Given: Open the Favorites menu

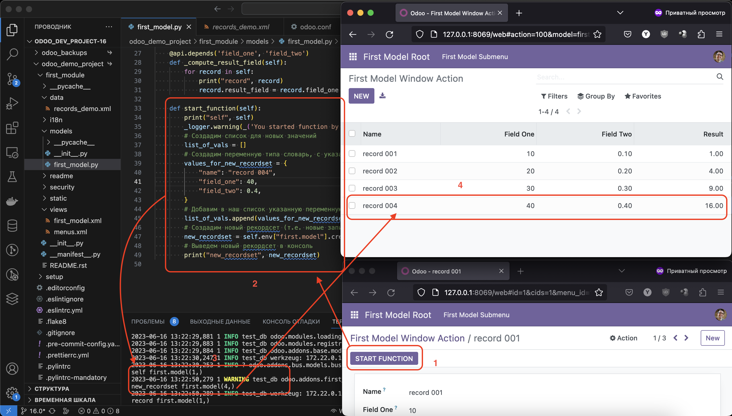Looking at the screenshot, I should pos(643,96).
